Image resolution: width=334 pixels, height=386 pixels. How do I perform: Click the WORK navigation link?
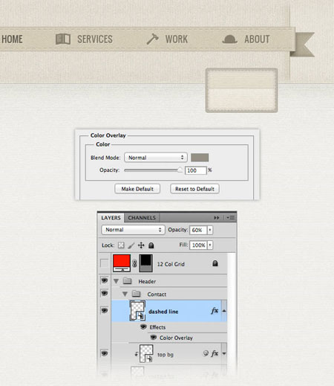[177, 39]
